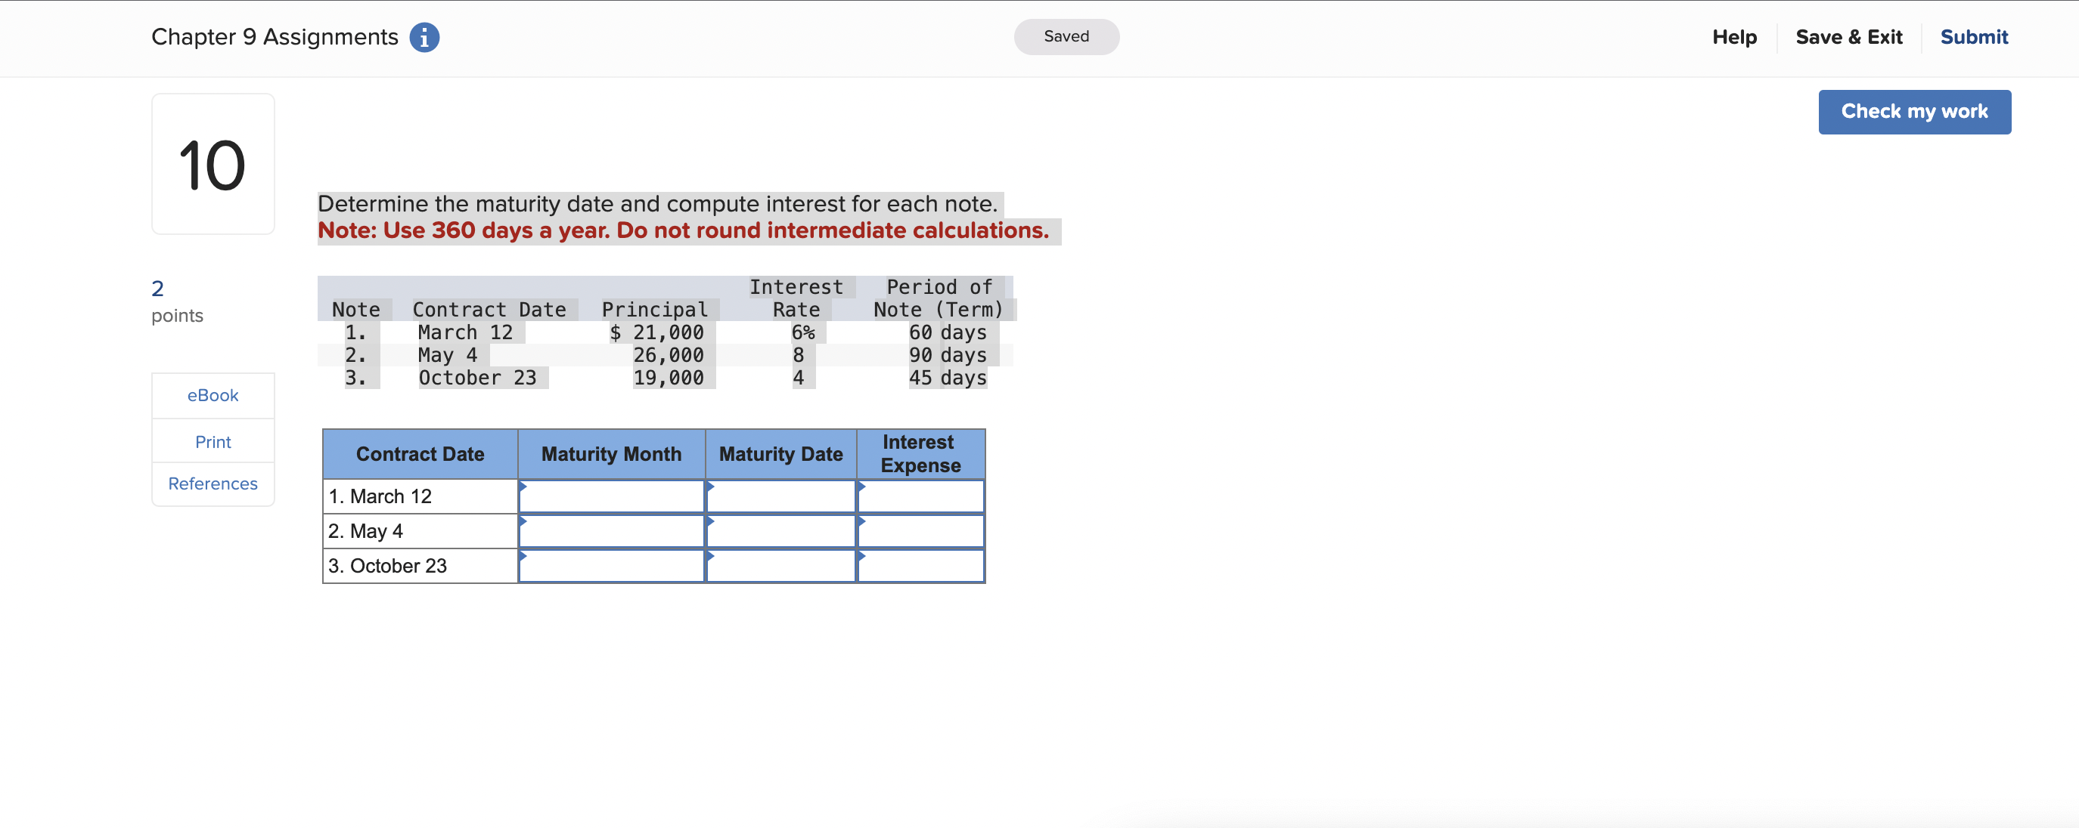The height and width of the screenshot is (828, 2079).
Task: Click the Print link
Action: pyautogui.click(x=213, y=442)
